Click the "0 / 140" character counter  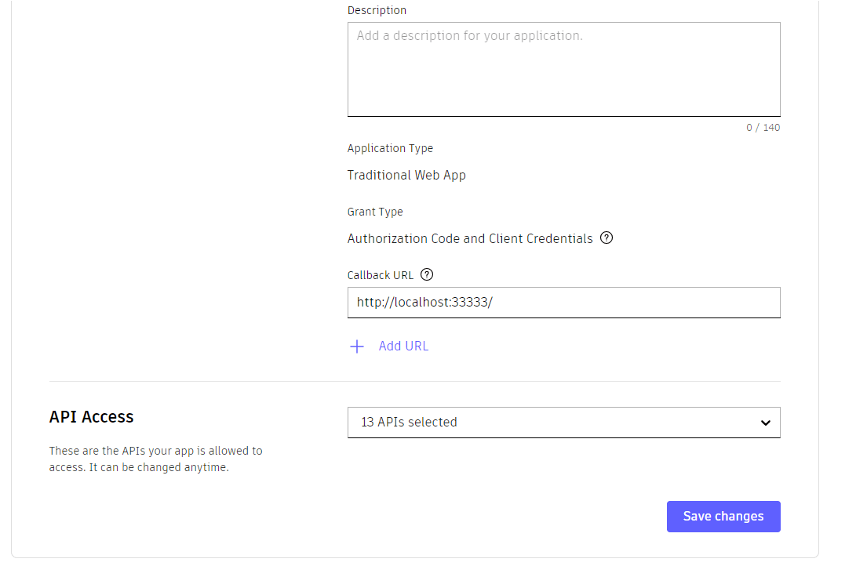point(763,128)
